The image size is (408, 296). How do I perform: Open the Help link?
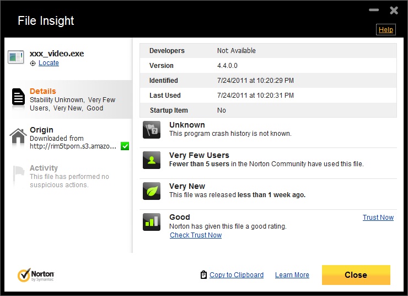[386, 30]
